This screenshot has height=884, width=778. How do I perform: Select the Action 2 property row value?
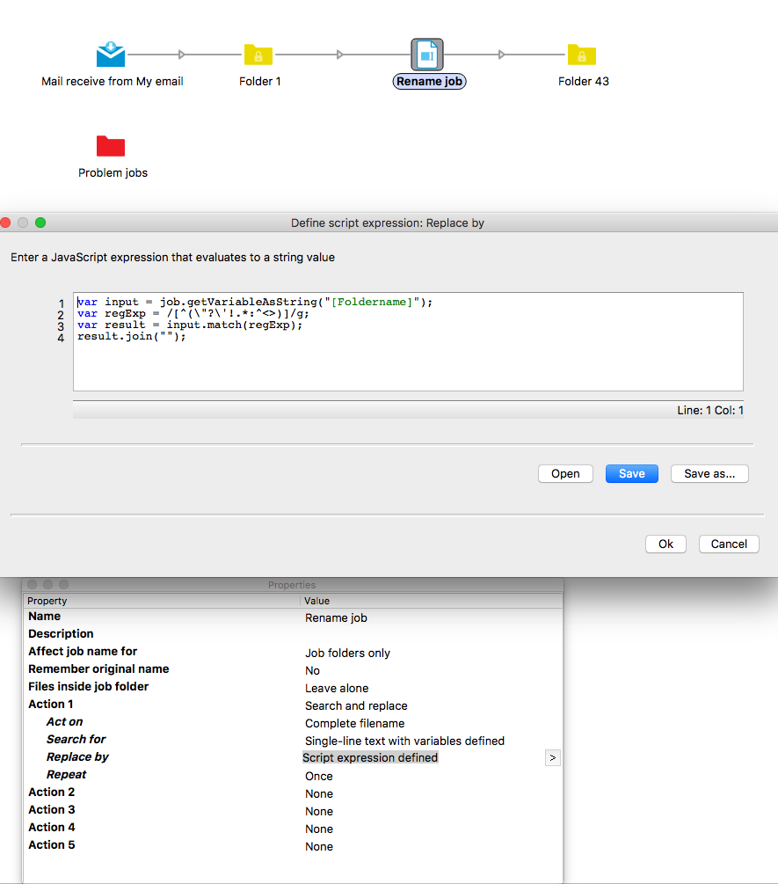[319, 793]
